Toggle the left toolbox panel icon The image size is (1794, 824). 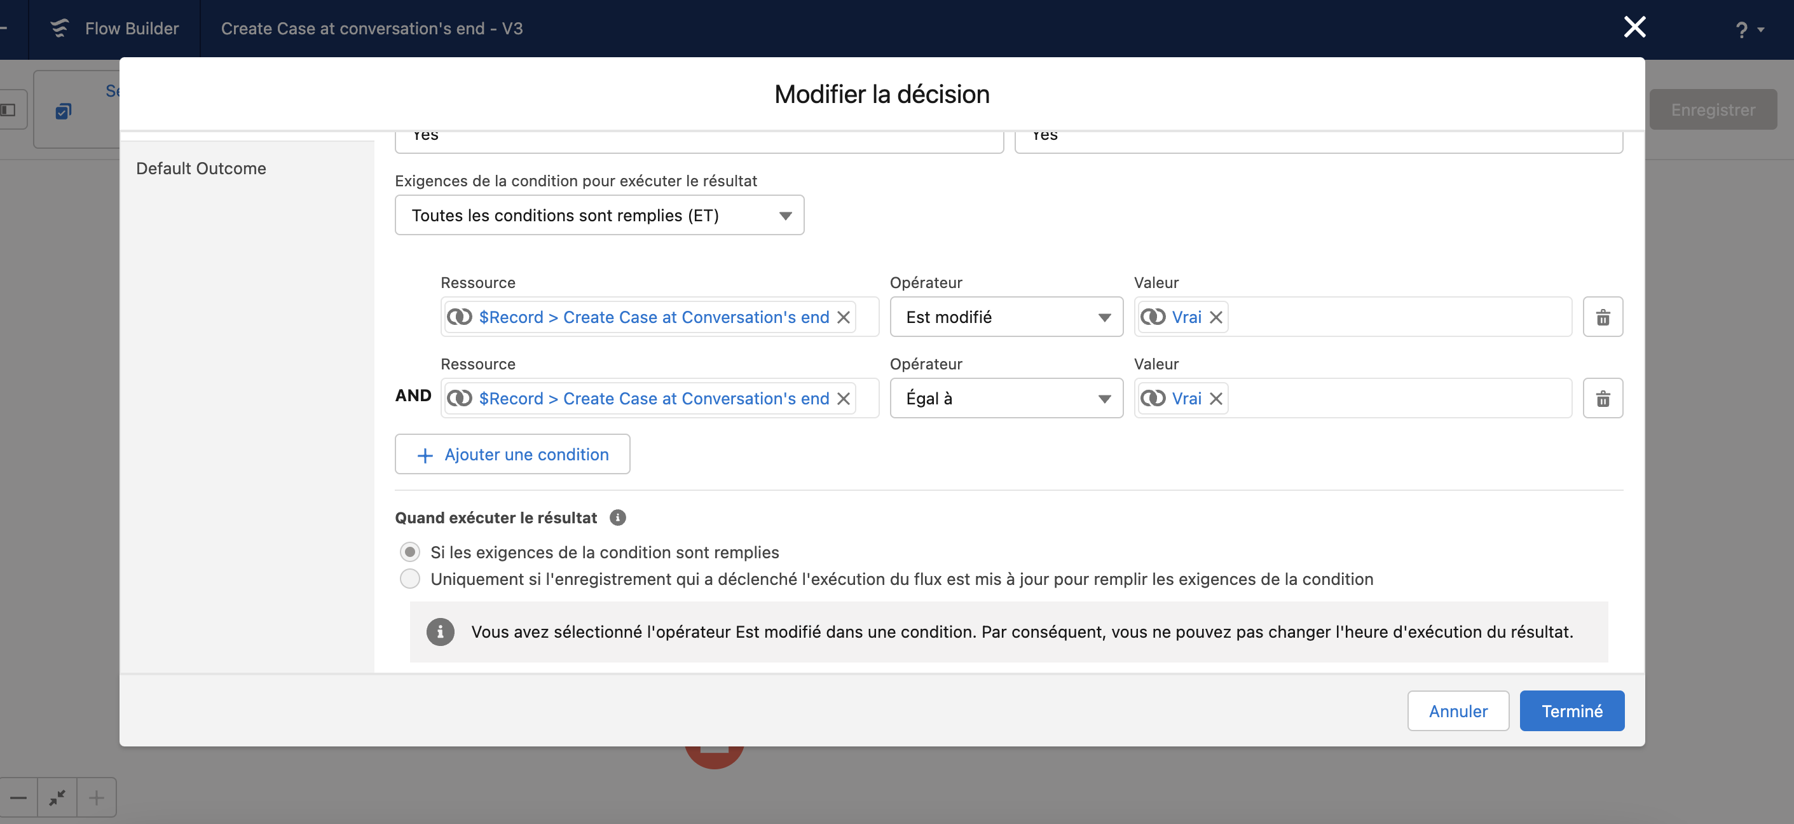pyautogui.click(x=8, y=109)
